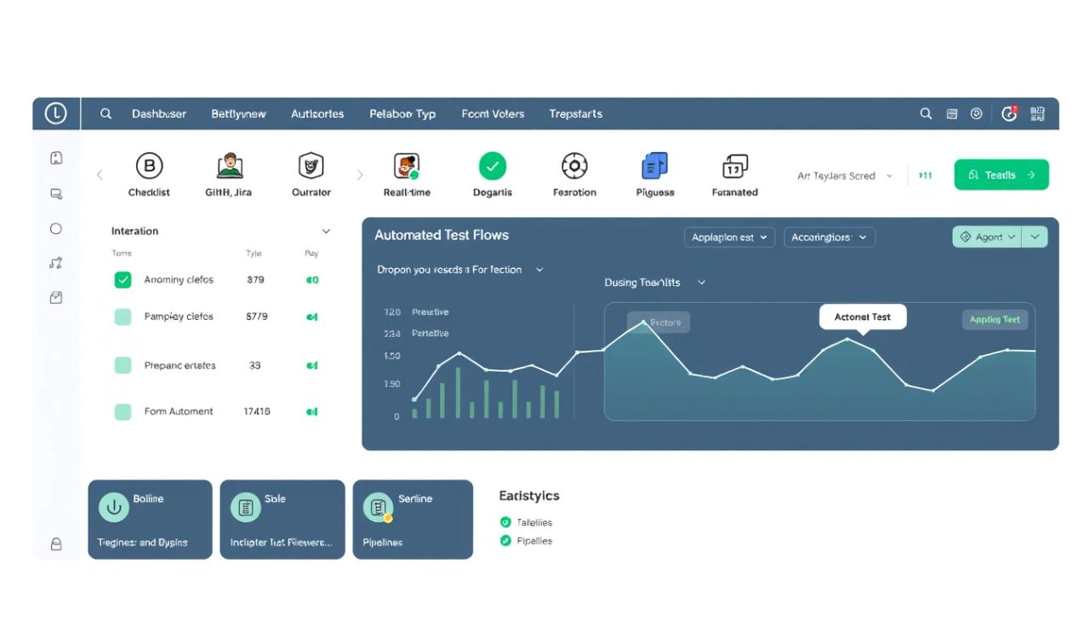Collapse the Interation section
Screen dimensions: 1089x622
[x=326, y=231]
